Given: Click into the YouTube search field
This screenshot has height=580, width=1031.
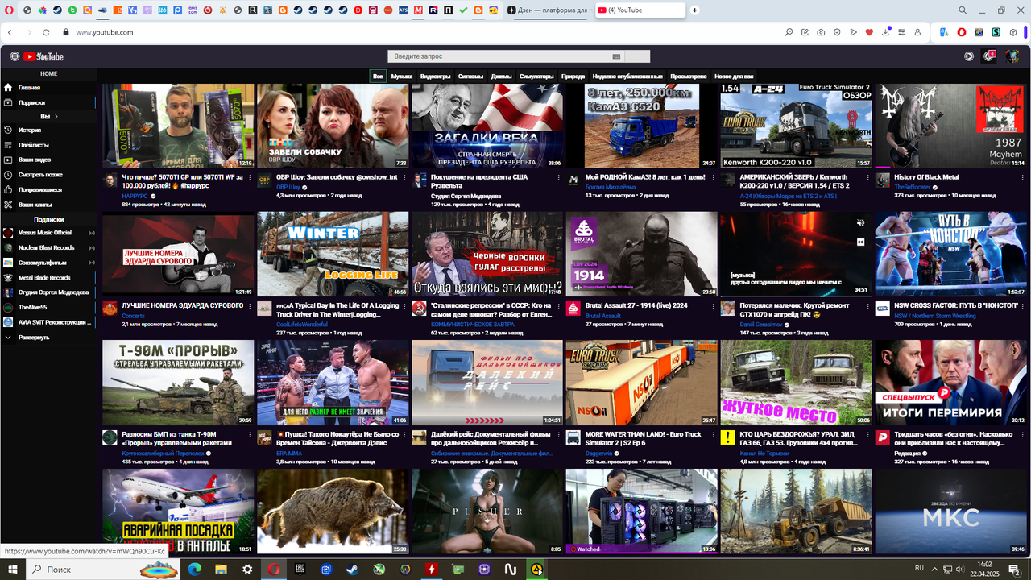Looking at the screenshot, I should pyautogui.click(x=499, y=56).
